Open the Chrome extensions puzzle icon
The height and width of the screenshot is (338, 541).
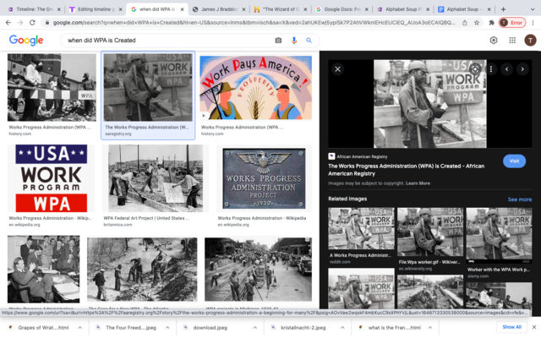[x=491, y=23]
